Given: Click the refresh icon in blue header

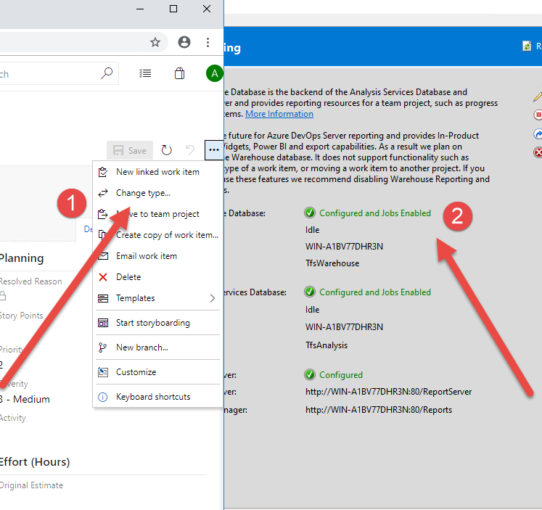Looking at the screenshot, I should click(527, 46).
